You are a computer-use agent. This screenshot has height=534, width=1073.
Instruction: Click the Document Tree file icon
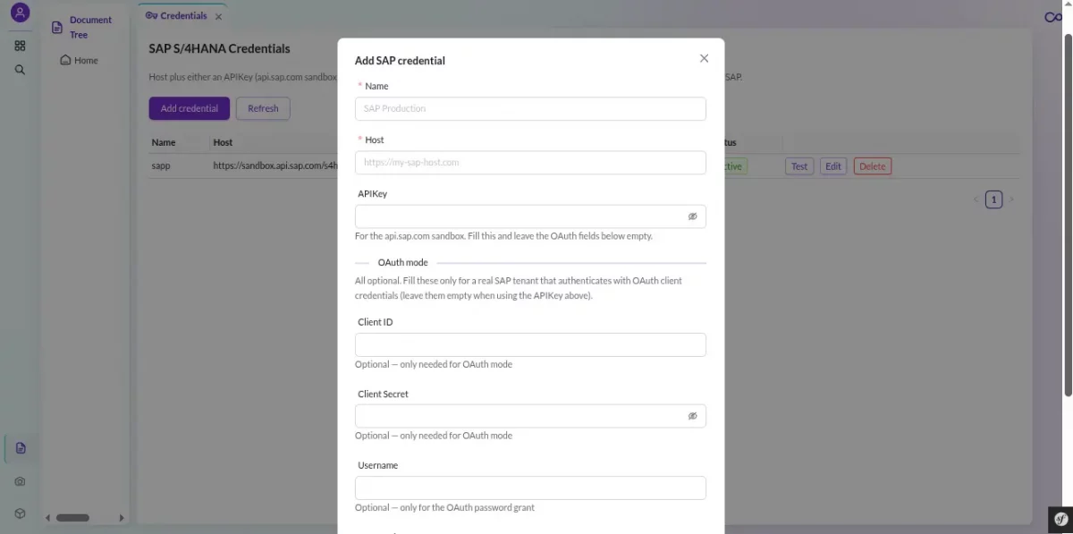tap(56, 27)
